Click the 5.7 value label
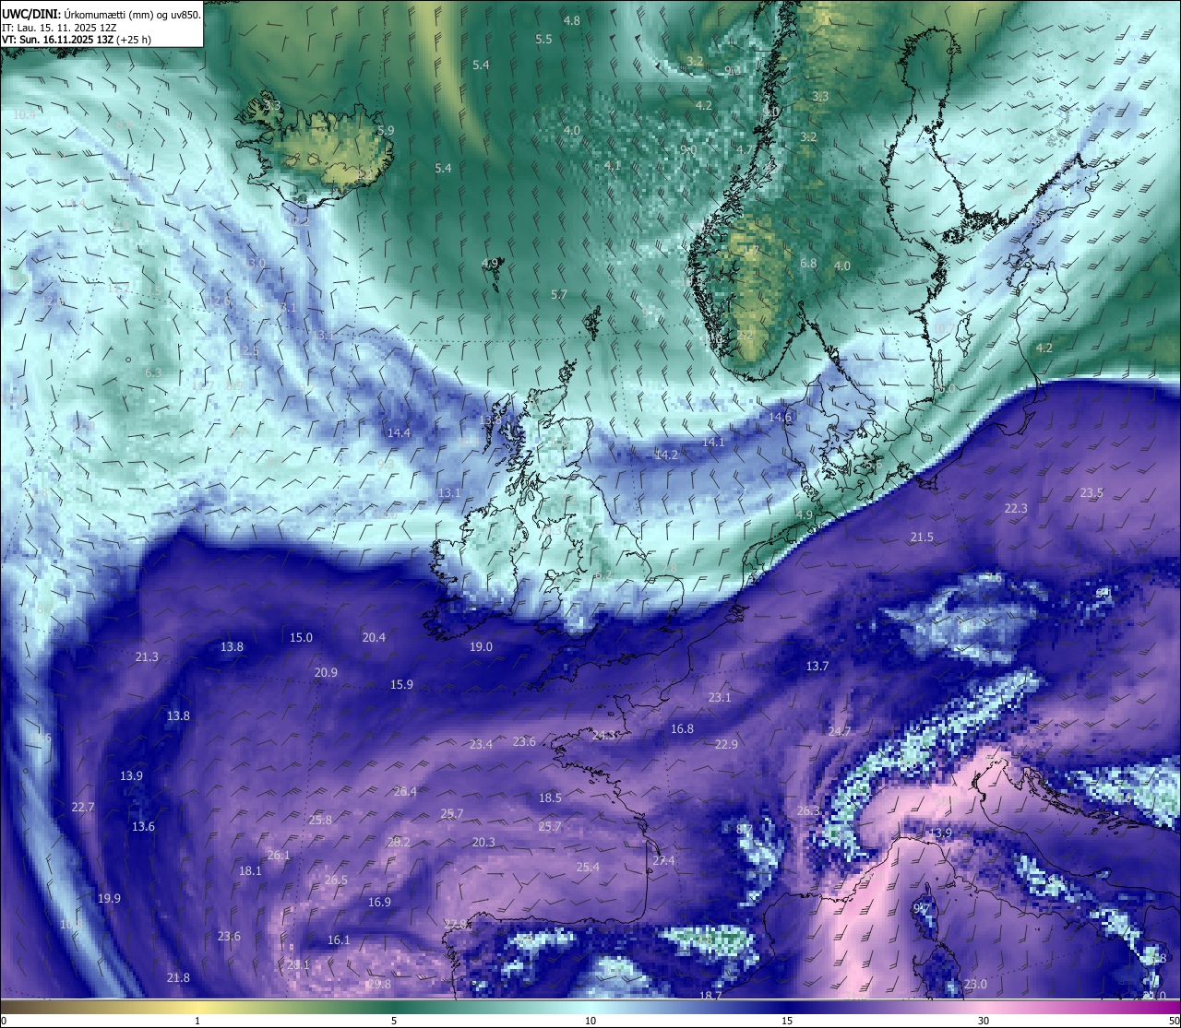 point(558,295)
